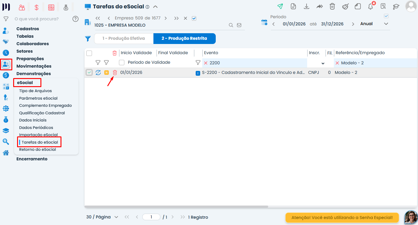The image size is (418, 225).
Task: Open the 30 / Página page size dropdown
Action: click(x=116, y=217)
